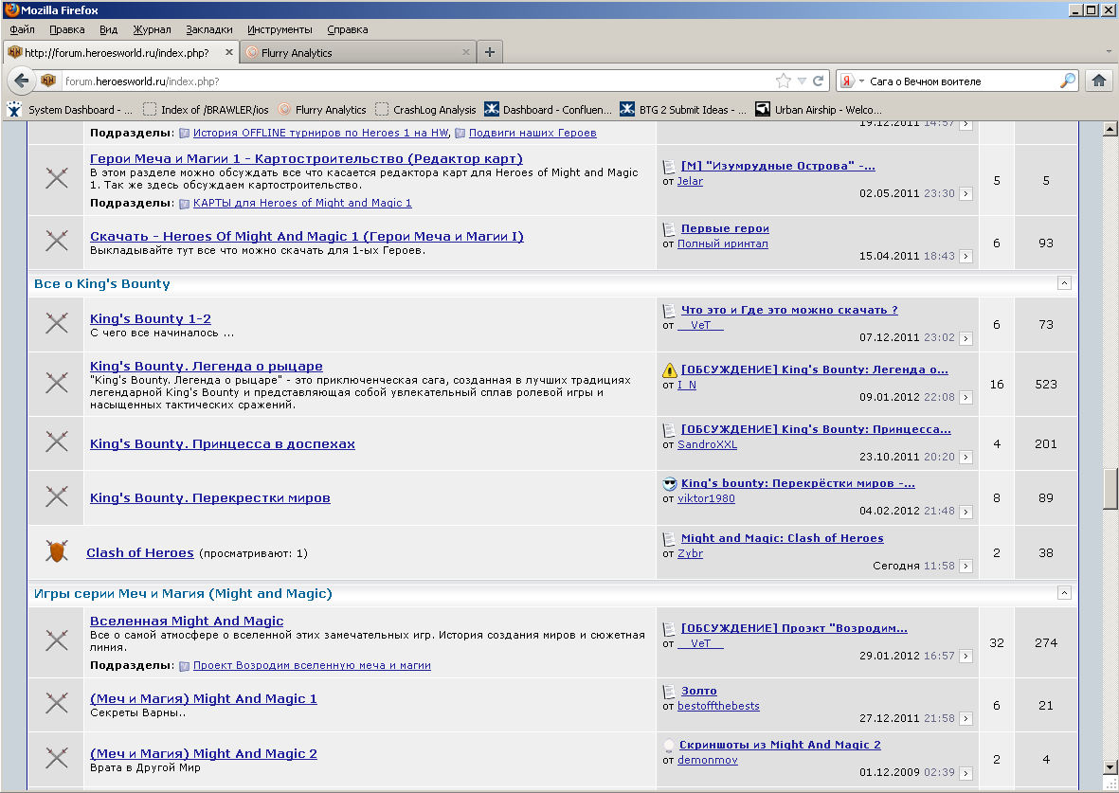The height and width of the screenshot is (793, 1119).
Task: Open Подвиги наших Героев subforum
Action: pos(532,133)
